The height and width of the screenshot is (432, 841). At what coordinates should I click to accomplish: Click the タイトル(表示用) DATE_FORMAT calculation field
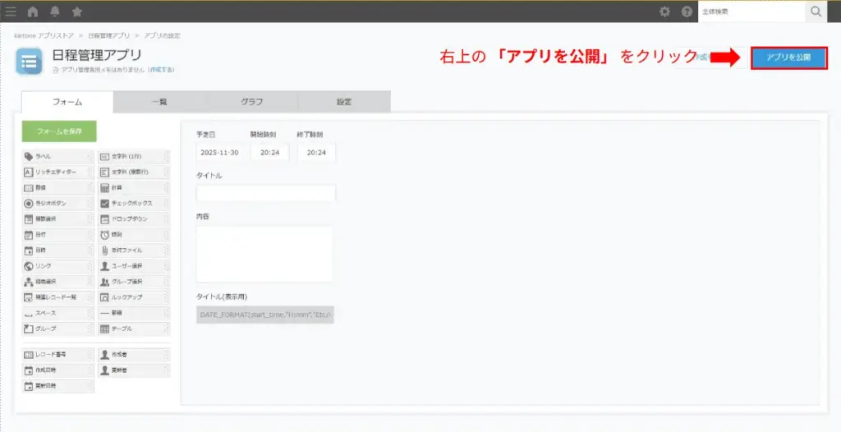(x=265, y=315)
